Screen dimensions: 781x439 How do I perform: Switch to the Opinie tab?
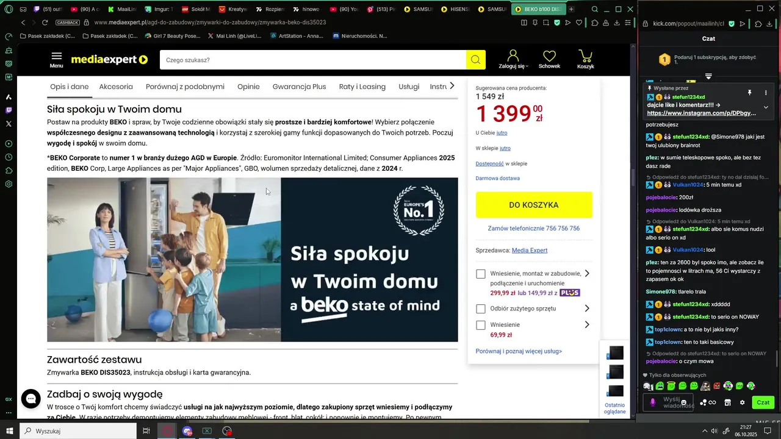click(x=248, y=87)
